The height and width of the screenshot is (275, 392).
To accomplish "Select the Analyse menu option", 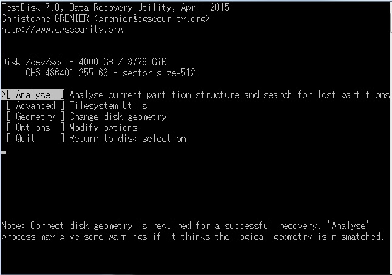I will [33, 94].
